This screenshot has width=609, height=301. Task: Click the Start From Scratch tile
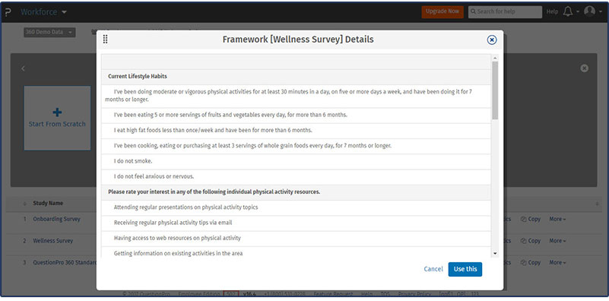57,118
